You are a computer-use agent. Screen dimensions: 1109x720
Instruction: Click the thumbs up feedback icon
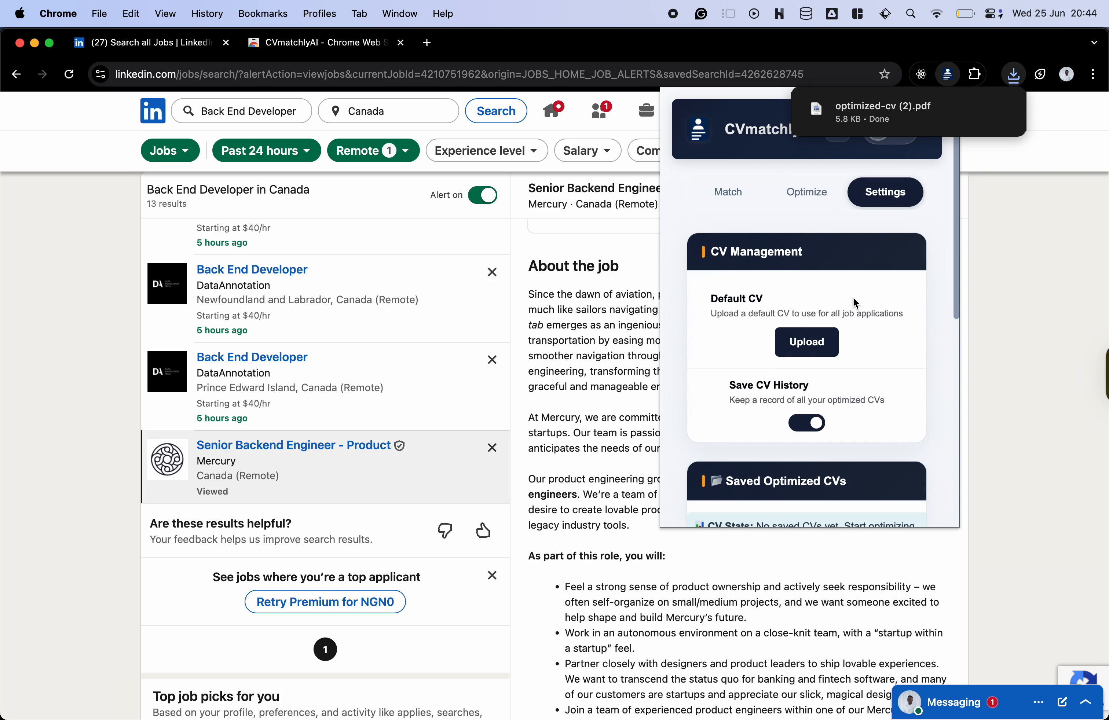pos(483,530)
